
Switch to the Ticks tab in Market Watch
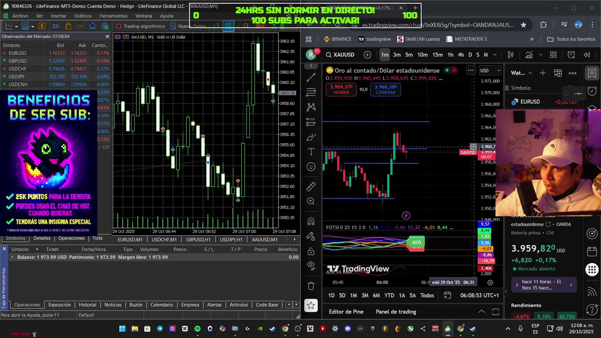tap(98, 238)
